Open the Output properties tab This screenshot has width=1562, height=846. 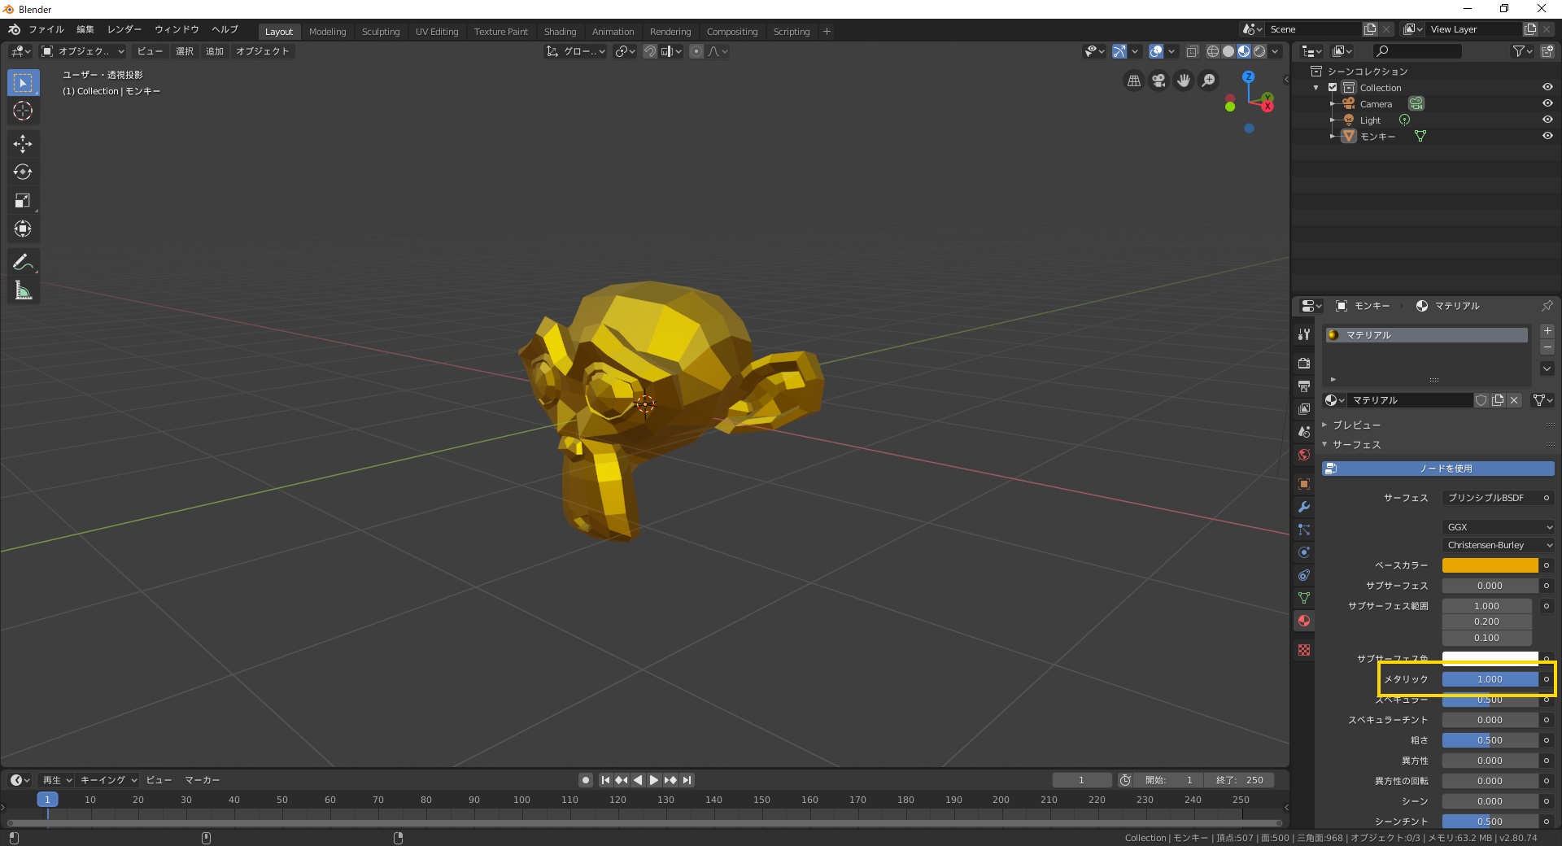tap(1304, 386)
